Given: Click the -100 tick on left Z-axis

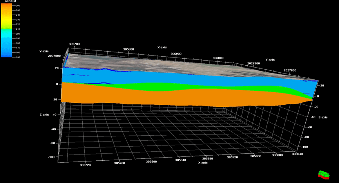Looking at the screenshot, I should [x=51, y=157].
